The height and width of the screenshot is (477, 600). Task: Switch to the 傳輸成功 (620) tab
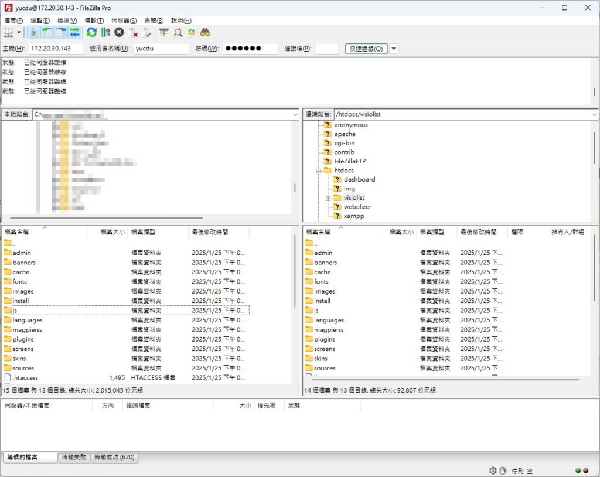pos(114,457)
